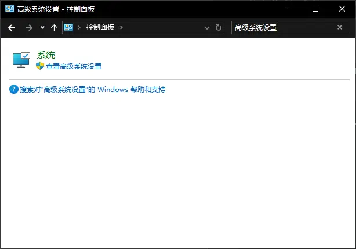Screen dimensions: 356x249
Task: Open the address bar history dropdown
Action: [207, 28]
